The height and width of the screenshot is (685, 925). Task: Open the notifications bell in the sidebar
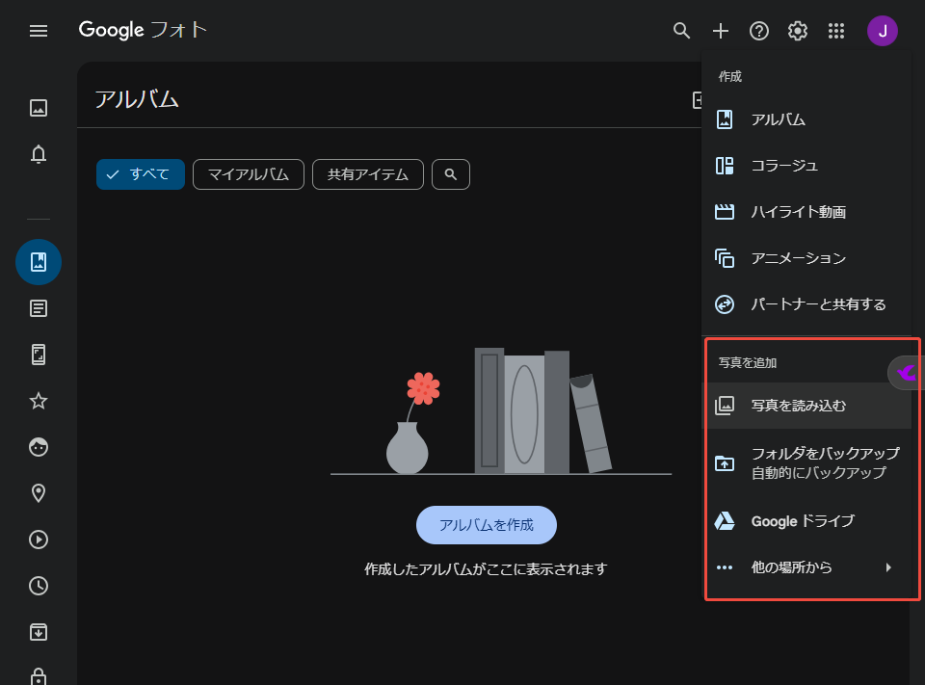(x=39, y=154)
